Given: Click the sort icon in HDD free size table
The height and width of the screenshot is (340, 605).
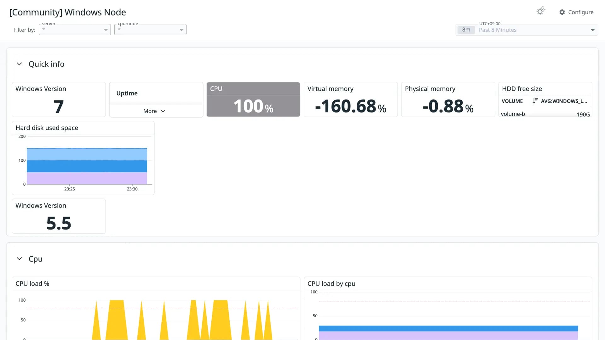Looking at the screenshot, I should click(535, 101).
